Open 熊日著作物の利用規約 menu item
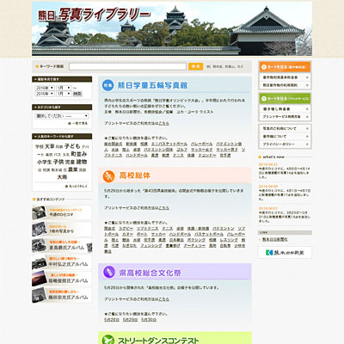Screen dimensions: 344x344 (285, 85)
